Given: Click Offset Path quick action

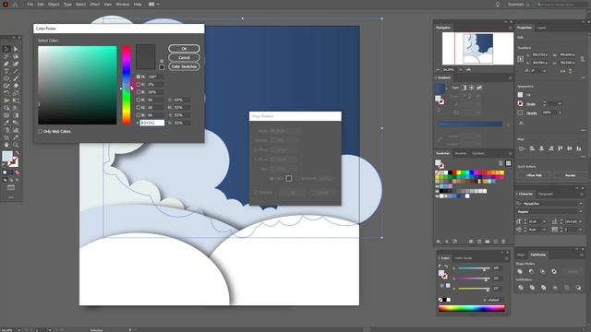Looking at the screenshot, I should (534, 175).
